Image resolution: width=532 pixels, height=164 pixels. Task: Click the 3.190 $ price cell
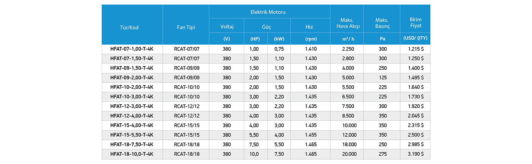415,154
